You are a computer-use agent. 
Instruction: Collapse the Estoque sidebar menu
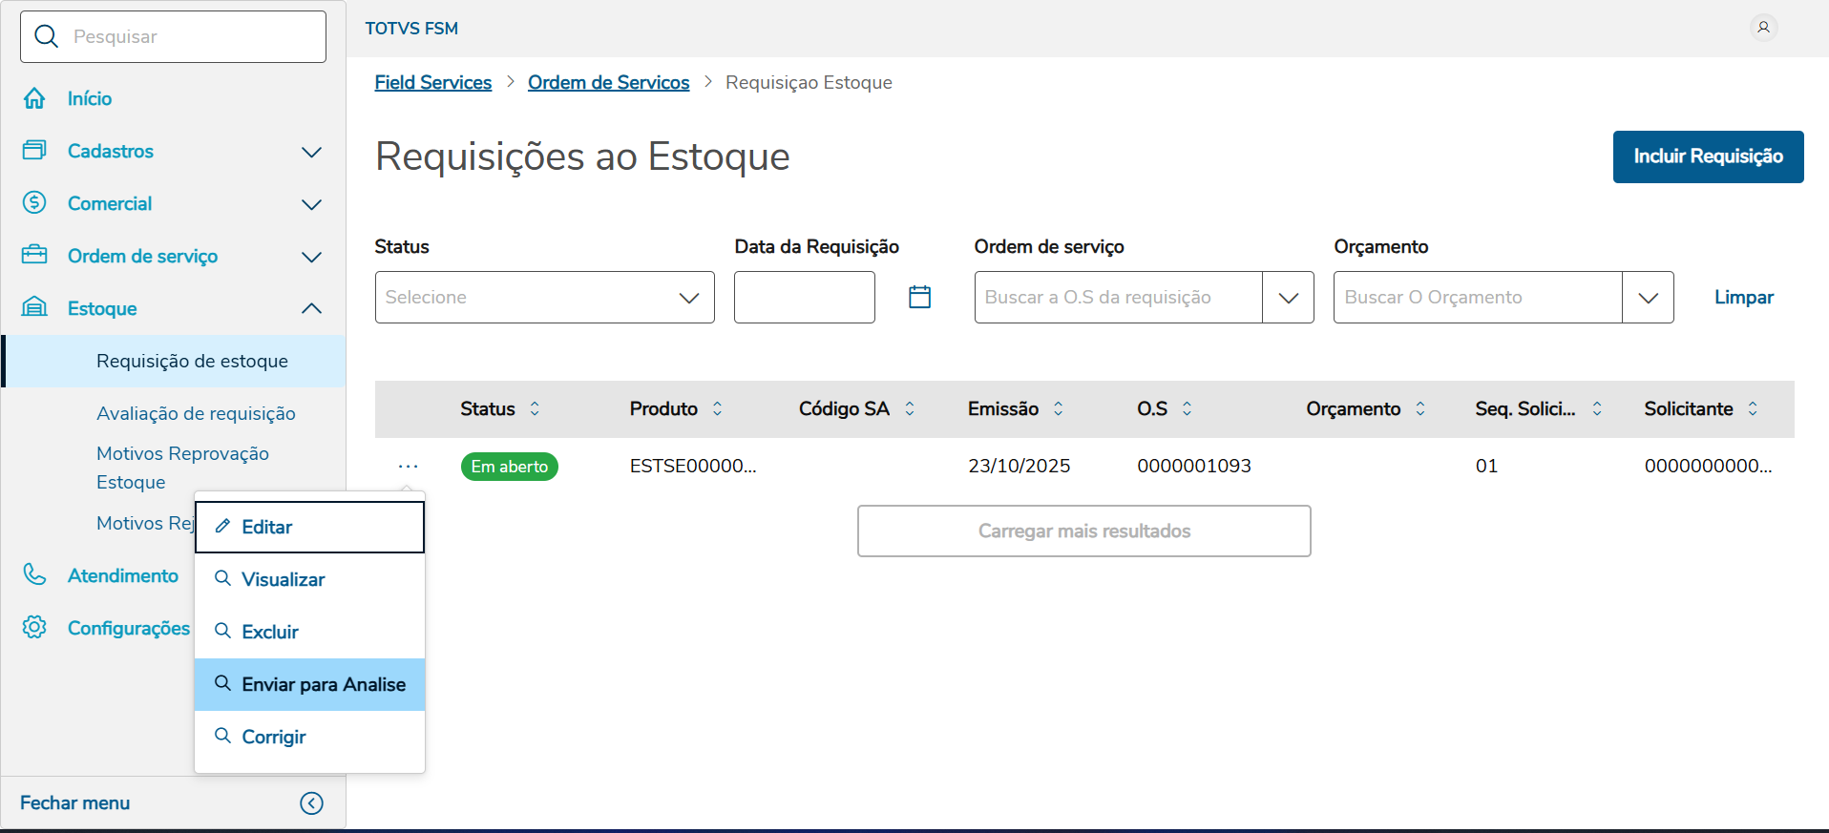click(311, 308)
